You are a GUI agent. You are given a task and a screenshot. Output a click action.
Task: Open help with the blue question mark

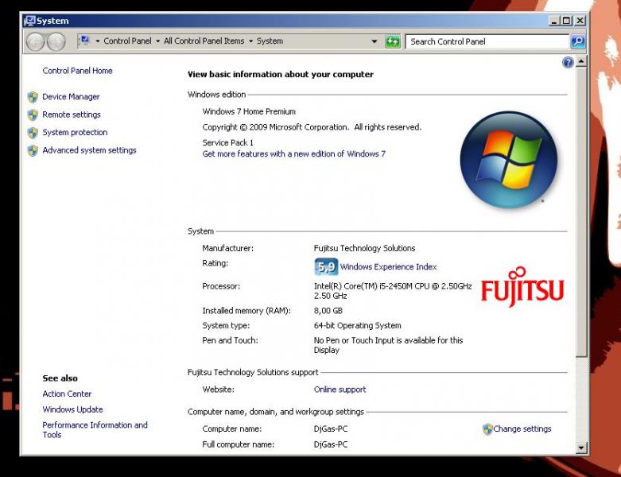[x=568, y=62]
